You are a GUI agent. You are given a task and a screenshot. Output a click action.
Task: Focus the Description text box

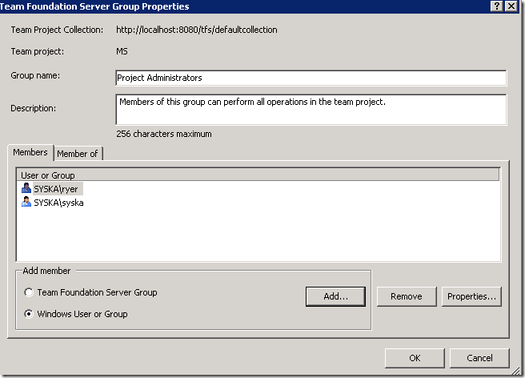(x=311, y=110)
